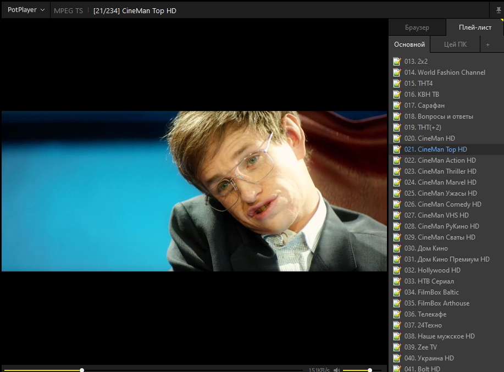504x372 pixels.
Task: Select the 015. ТНТ4 channel
Action: tap(446, 83)
